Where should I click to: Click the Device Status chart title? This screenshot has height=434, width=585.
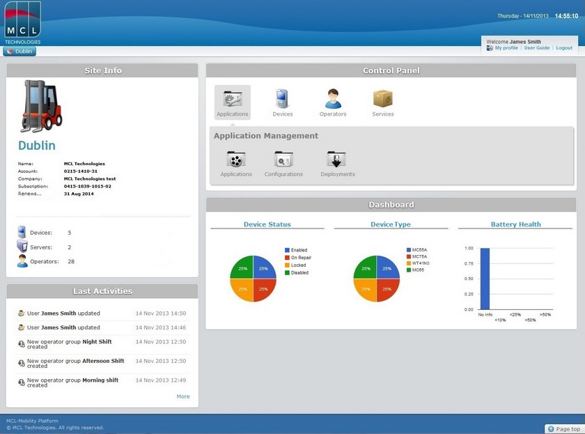[267, 224]
